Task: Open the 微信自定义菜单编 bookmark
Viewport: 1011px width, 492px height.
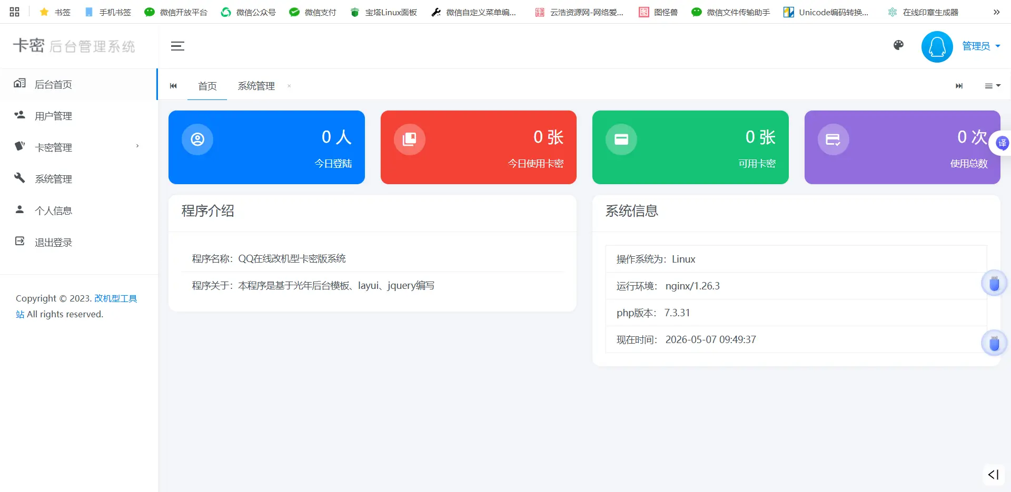Action: pos(473,12)
